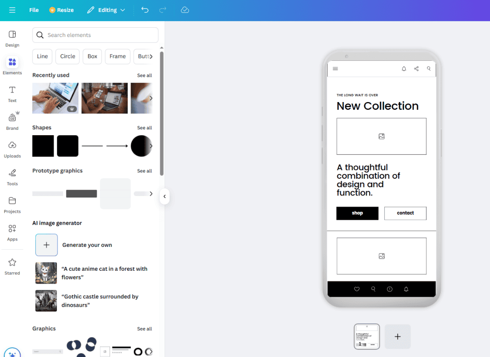Add the black square shape
This screenshot has height=357, width=490.
point(43,146)
